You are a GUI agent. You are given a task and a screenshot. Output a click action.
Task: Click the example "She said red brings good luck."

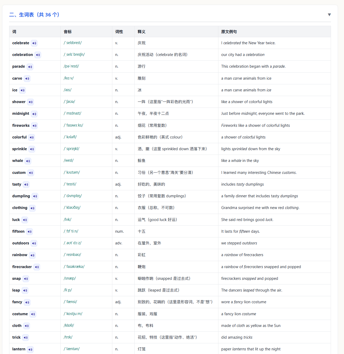tap(247, 220)
